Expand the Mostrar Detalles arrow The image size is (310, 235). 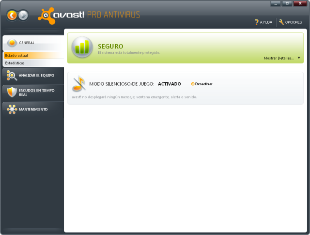(x=299, y=58)
